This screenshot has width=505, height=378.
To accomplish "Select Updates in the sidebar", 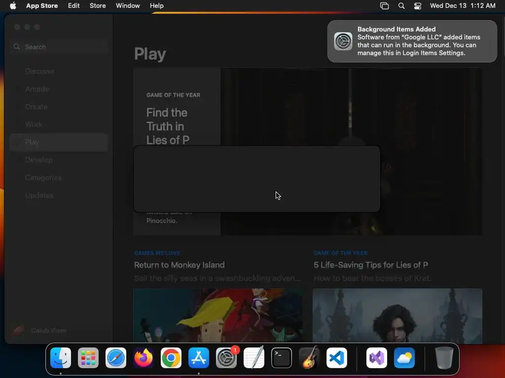I will (x=59, y=195).
